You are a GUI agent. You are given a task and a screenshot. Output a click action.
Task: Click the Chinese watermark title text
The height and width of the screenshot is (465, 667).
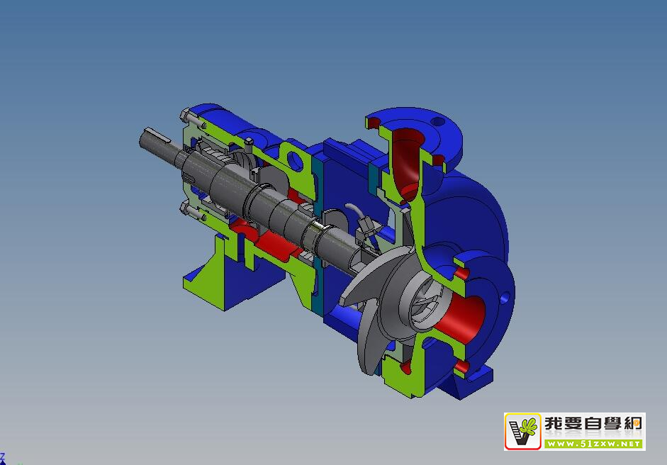pos(593,424)
